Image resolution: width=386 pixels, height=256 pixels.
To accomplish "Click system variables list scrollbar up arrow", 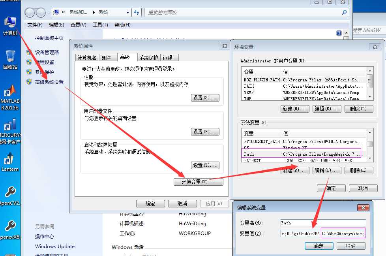I will (369, 132).
